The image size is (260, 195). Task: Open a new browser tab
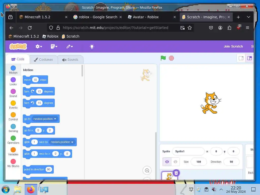click(x=238, y=17)
